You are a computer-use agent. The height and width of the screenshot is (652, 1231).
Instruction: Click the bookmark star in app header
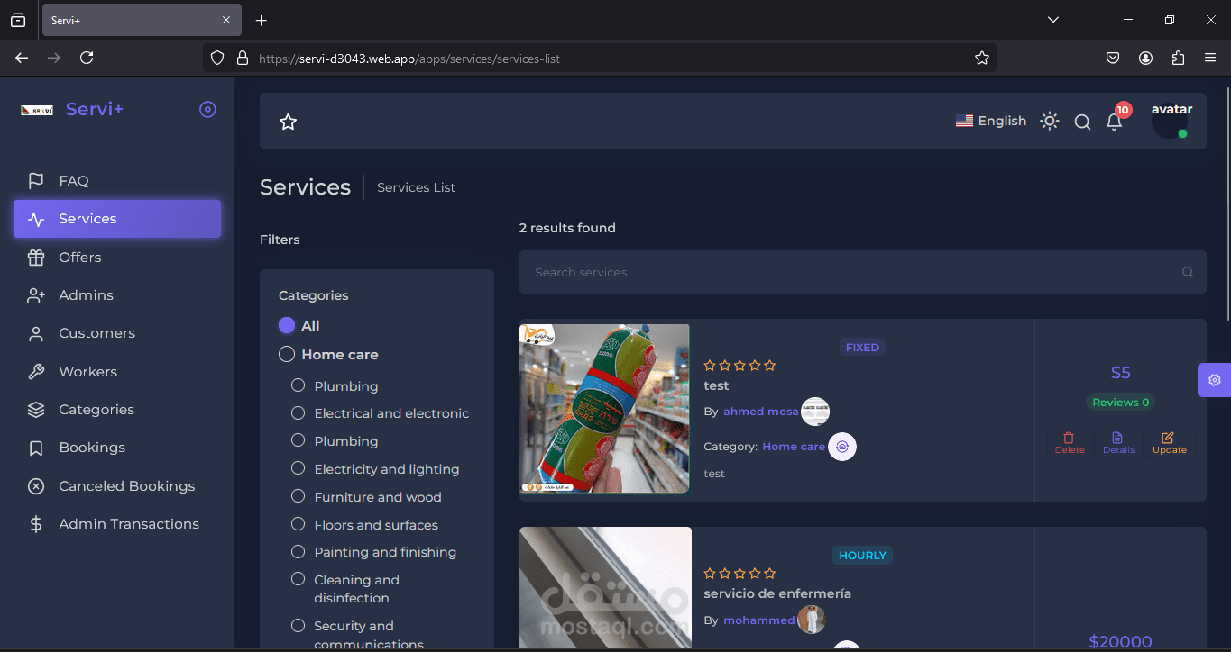pyautogui.click(x=288, y=122)
